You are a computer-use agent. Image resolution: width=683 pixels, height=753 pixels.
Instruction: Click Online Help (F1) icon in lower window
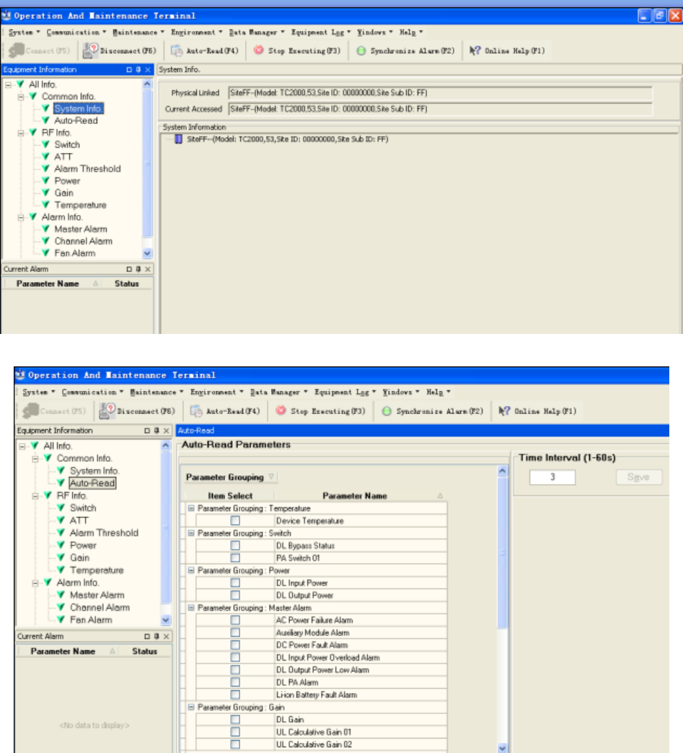503,410
